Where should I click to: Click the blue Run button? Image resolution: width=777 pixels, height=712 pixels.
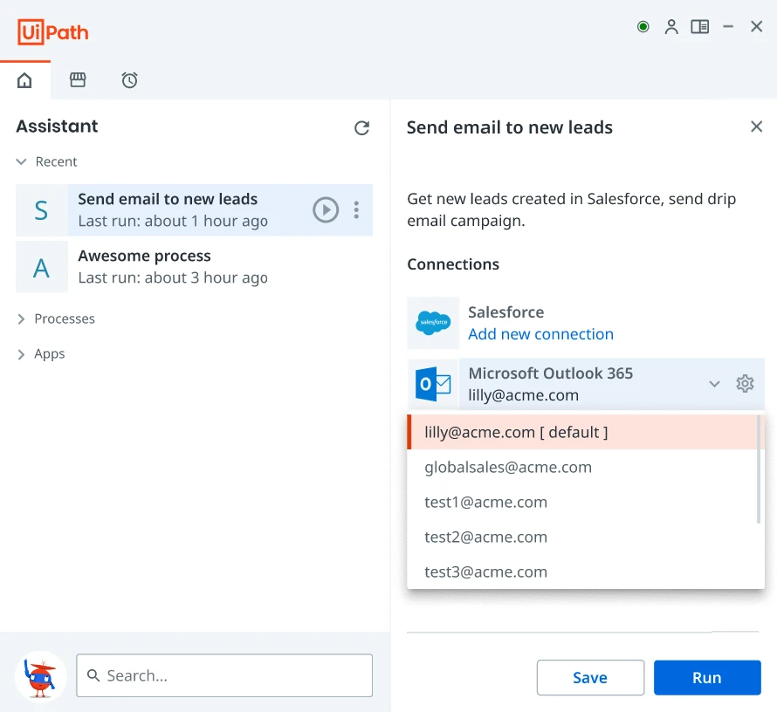pos(707,677)
